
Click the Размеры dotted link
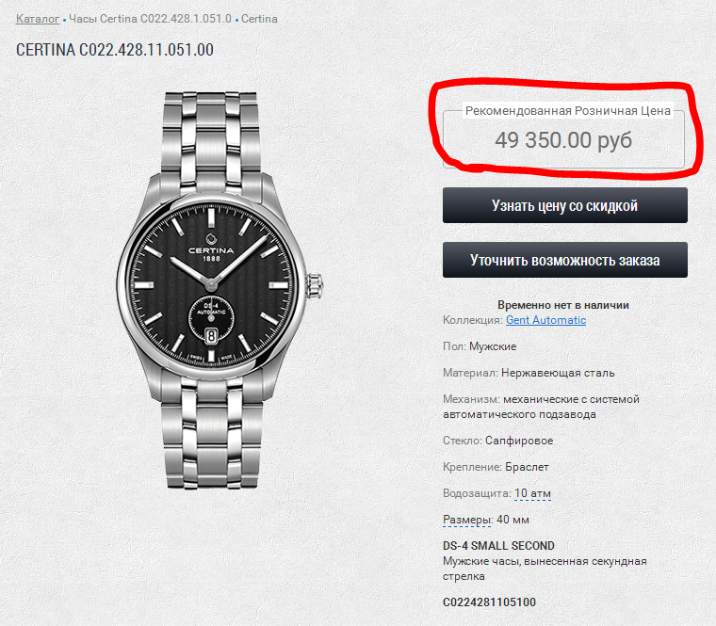[x=467, y=520]
